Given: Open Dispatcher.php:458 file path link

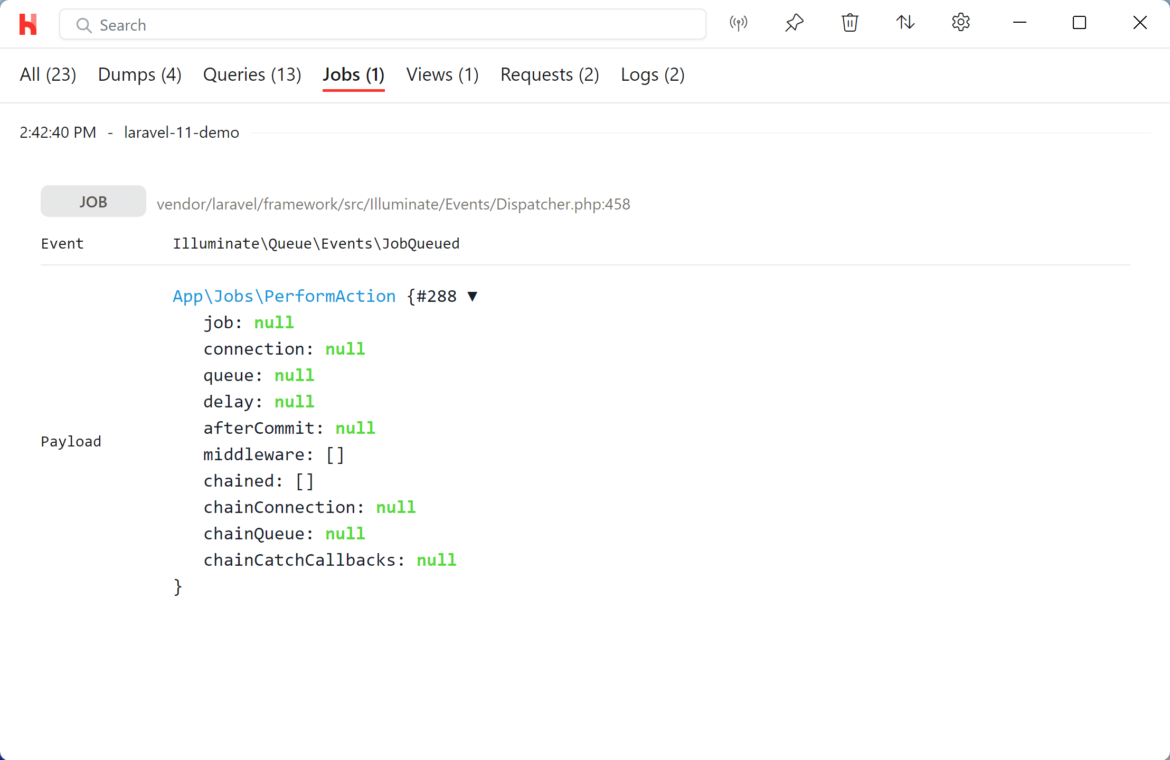Looking at the screenshot, I should [x=393, y=204].
